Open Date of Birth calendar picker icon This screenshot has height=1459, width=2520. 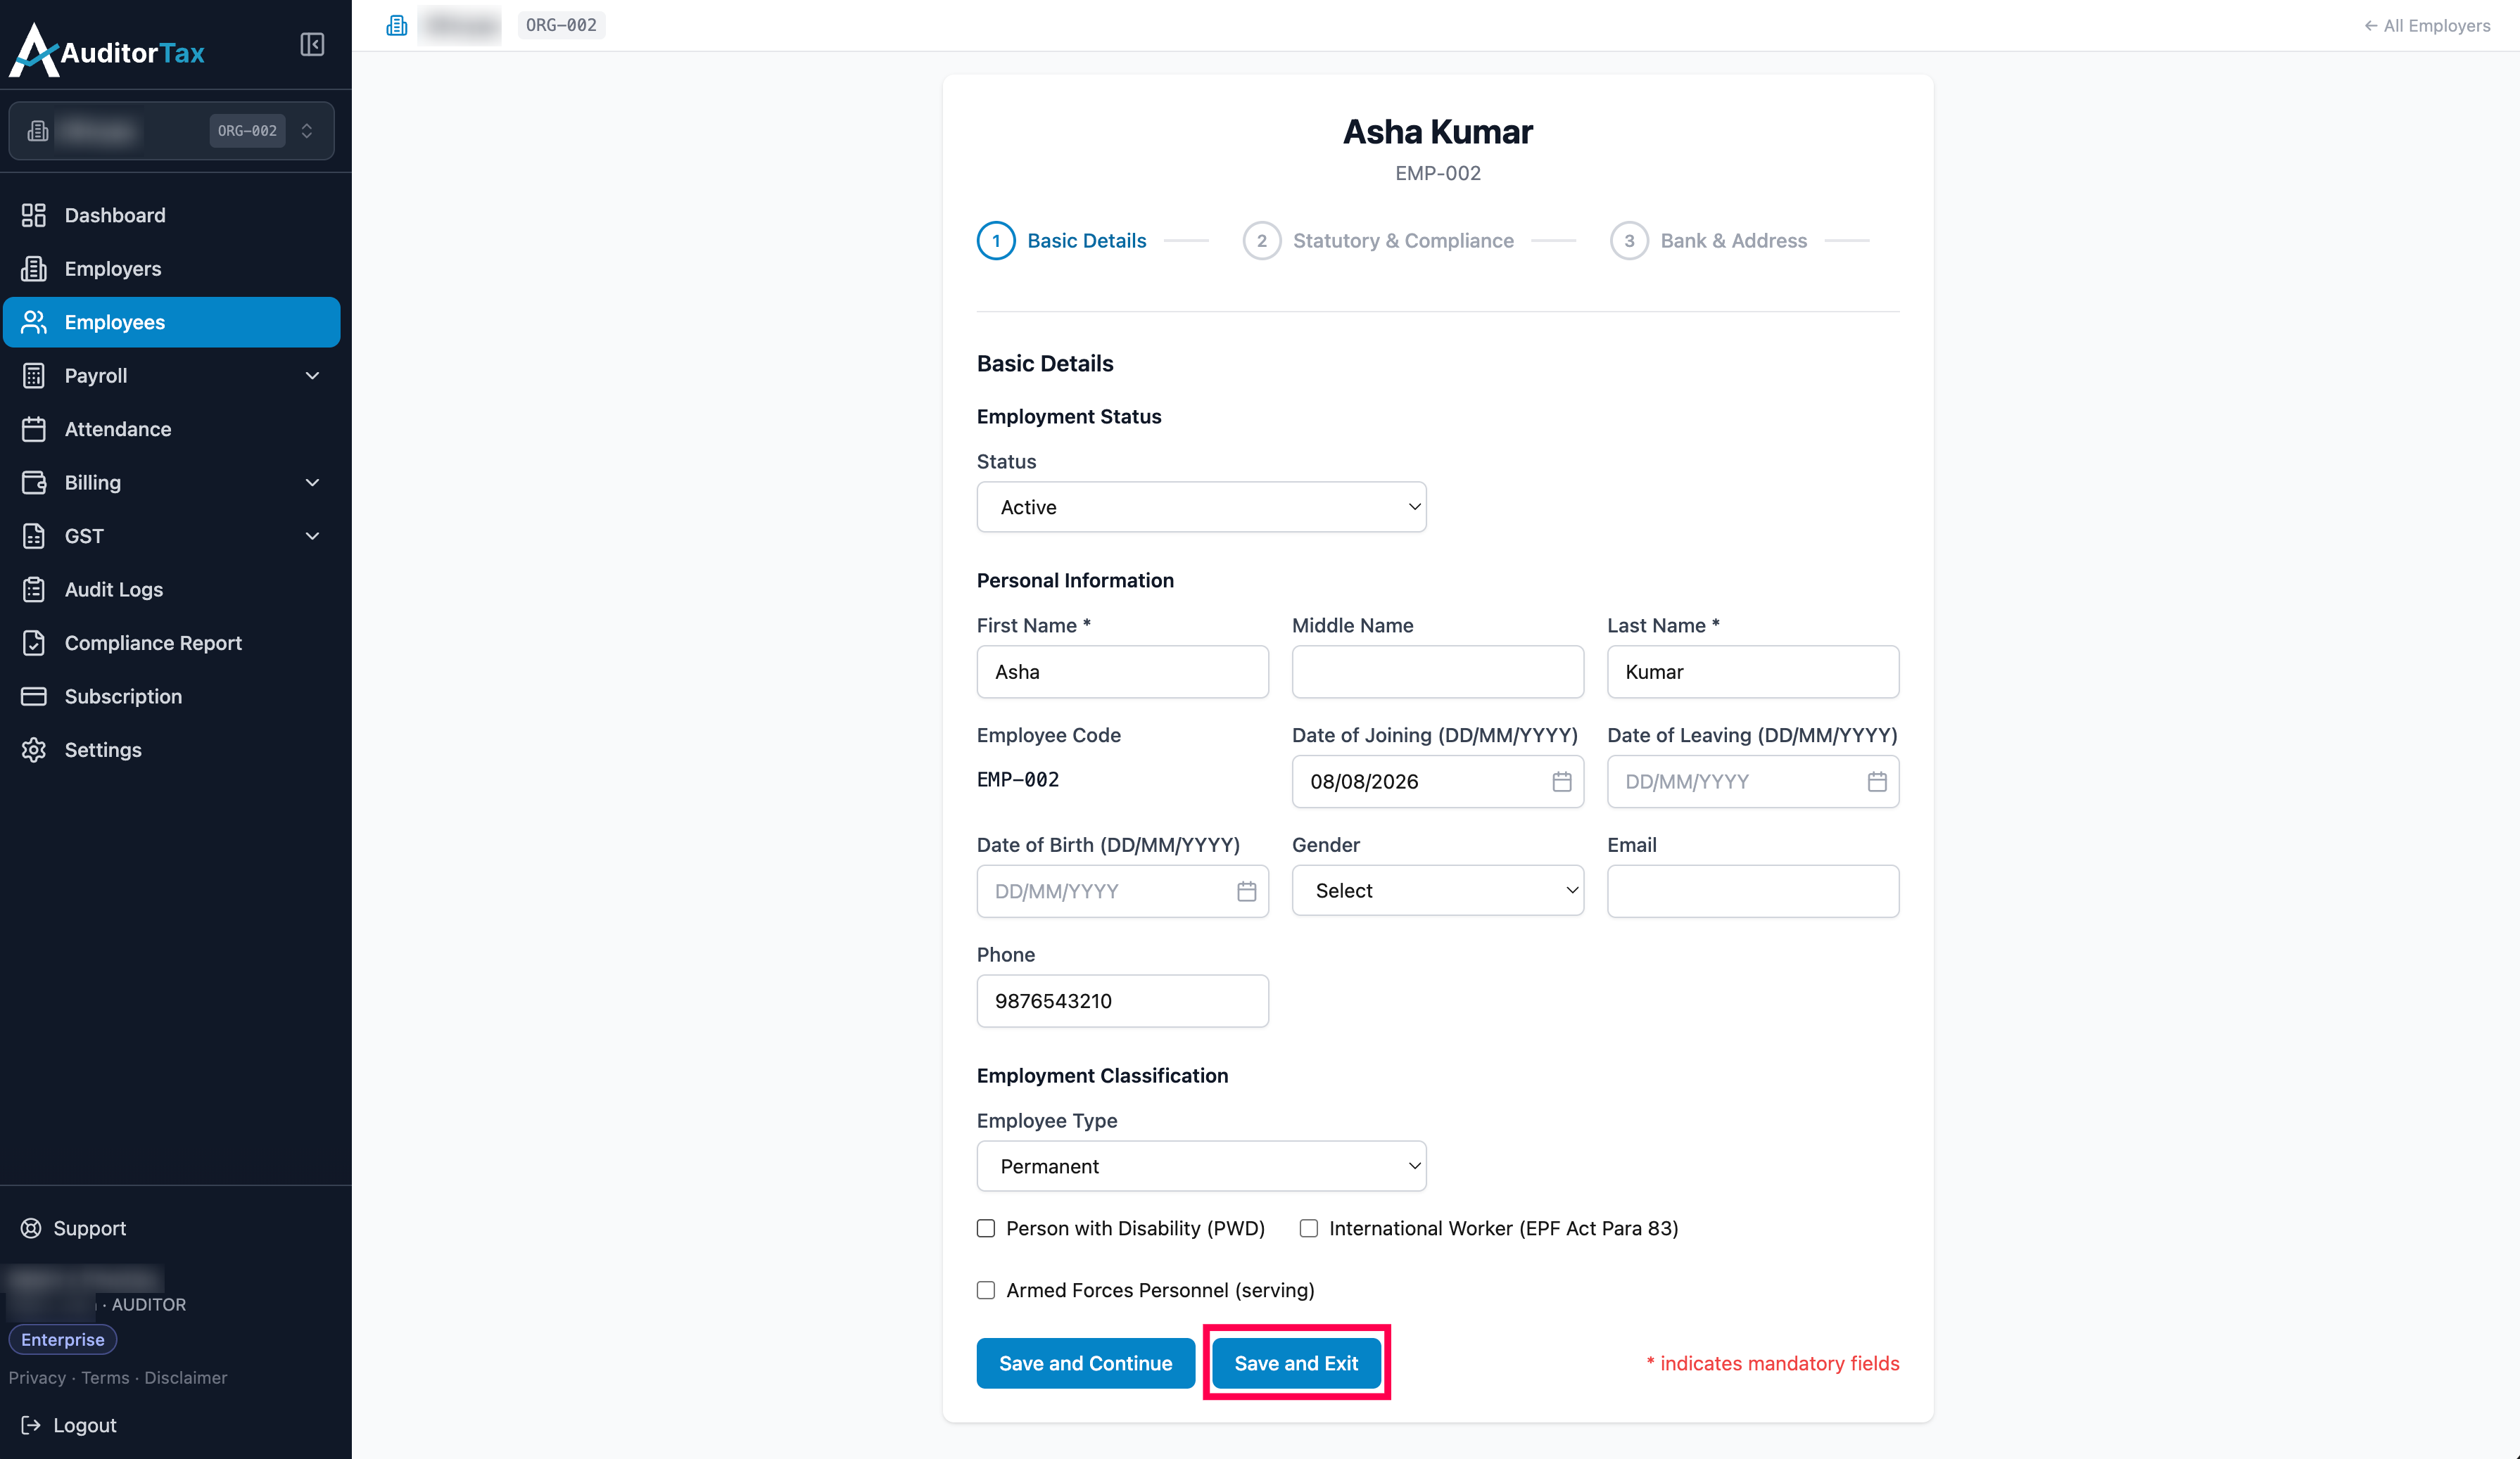click(x=1246, y=891)
